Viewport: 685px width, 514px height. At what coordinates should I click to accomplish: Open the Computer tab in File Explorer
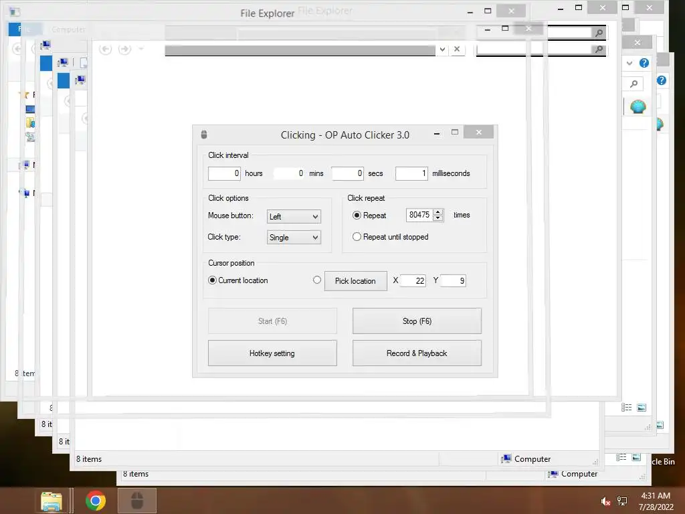pos(68,29)
